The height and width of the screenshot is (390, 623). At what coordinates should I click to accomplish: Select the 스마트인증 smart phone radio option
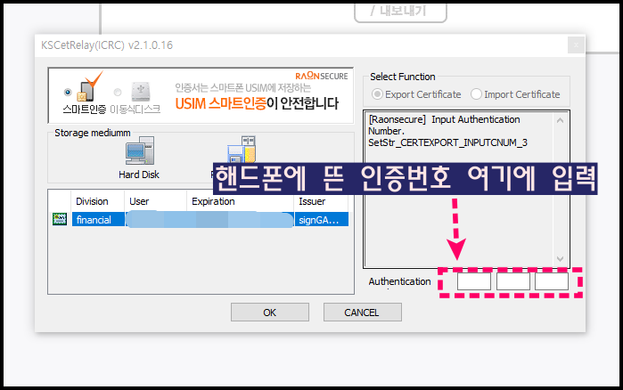[68, 92]
